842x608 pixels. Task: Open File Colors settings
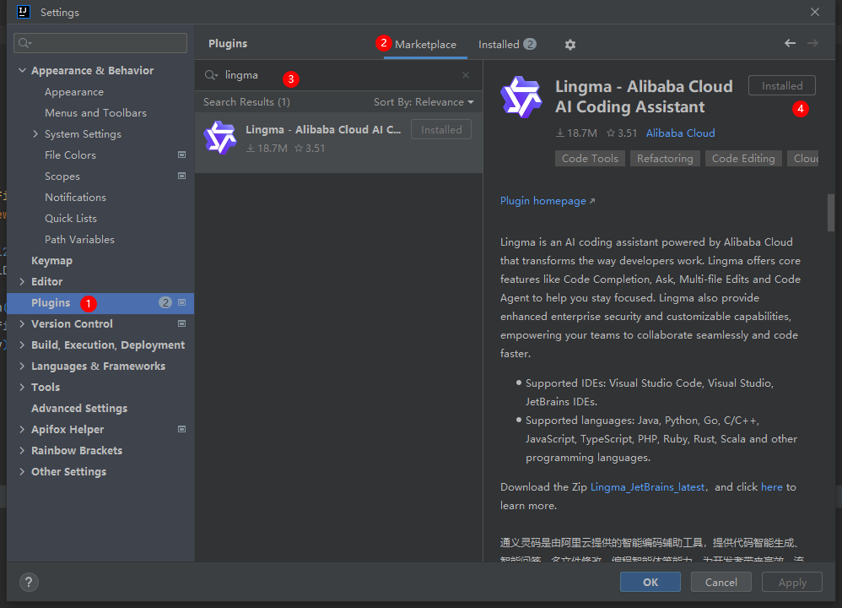[70, 155]
